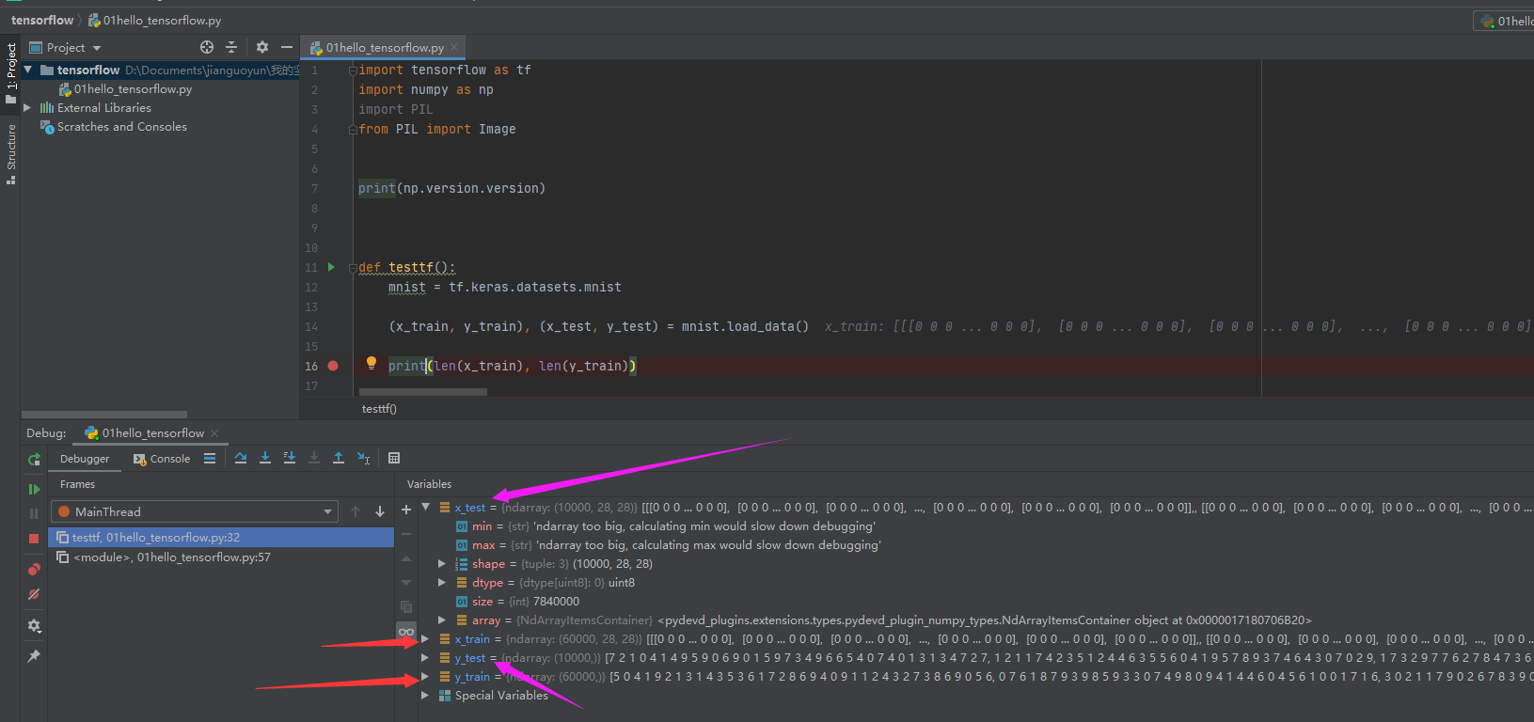Open the run configuration selector in the top-right corner
1534x722 pixels.
1504,21
